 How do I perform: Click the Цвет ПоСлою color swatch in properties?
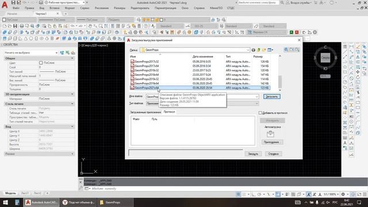click(x=41, y=63)
